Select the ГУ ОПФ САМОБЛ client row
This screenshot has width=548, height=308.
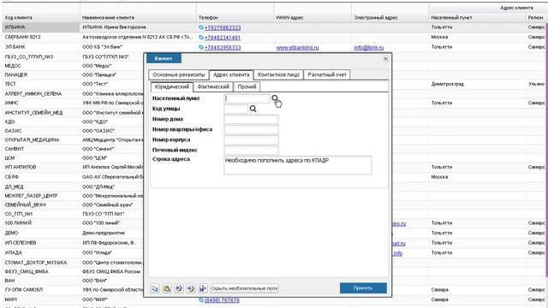tap(24, 289)
